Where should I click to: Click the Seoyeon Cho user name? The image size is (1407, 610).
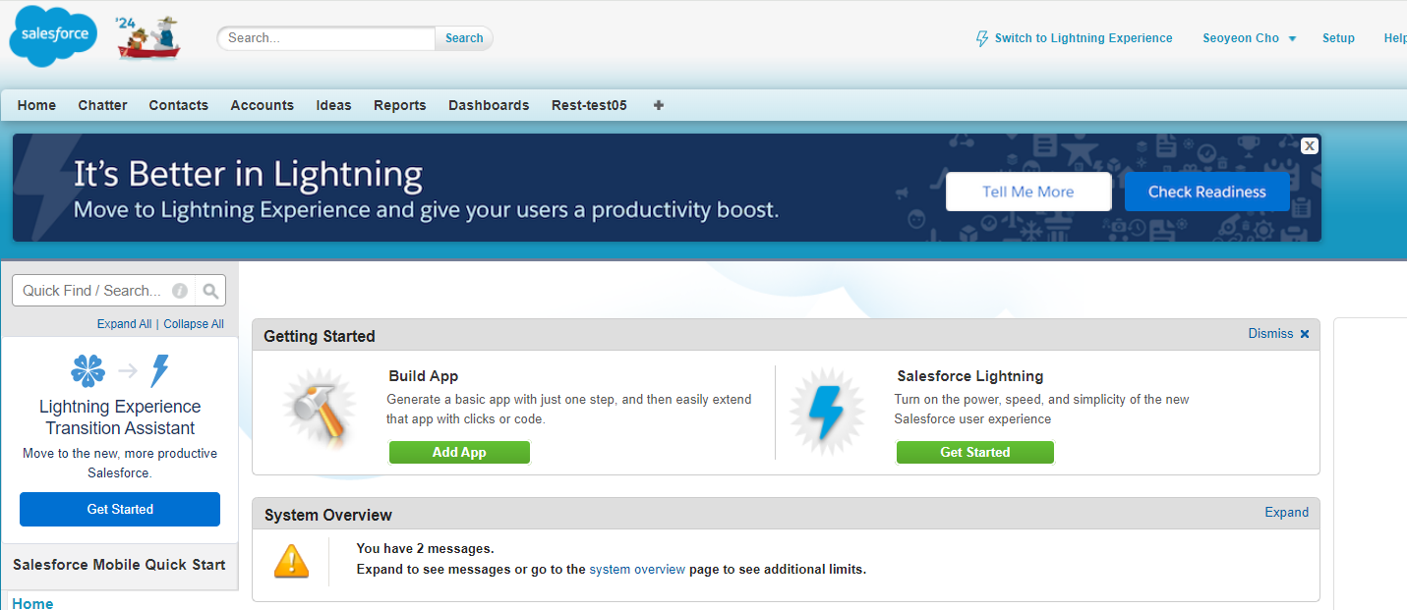[1241, 38]
